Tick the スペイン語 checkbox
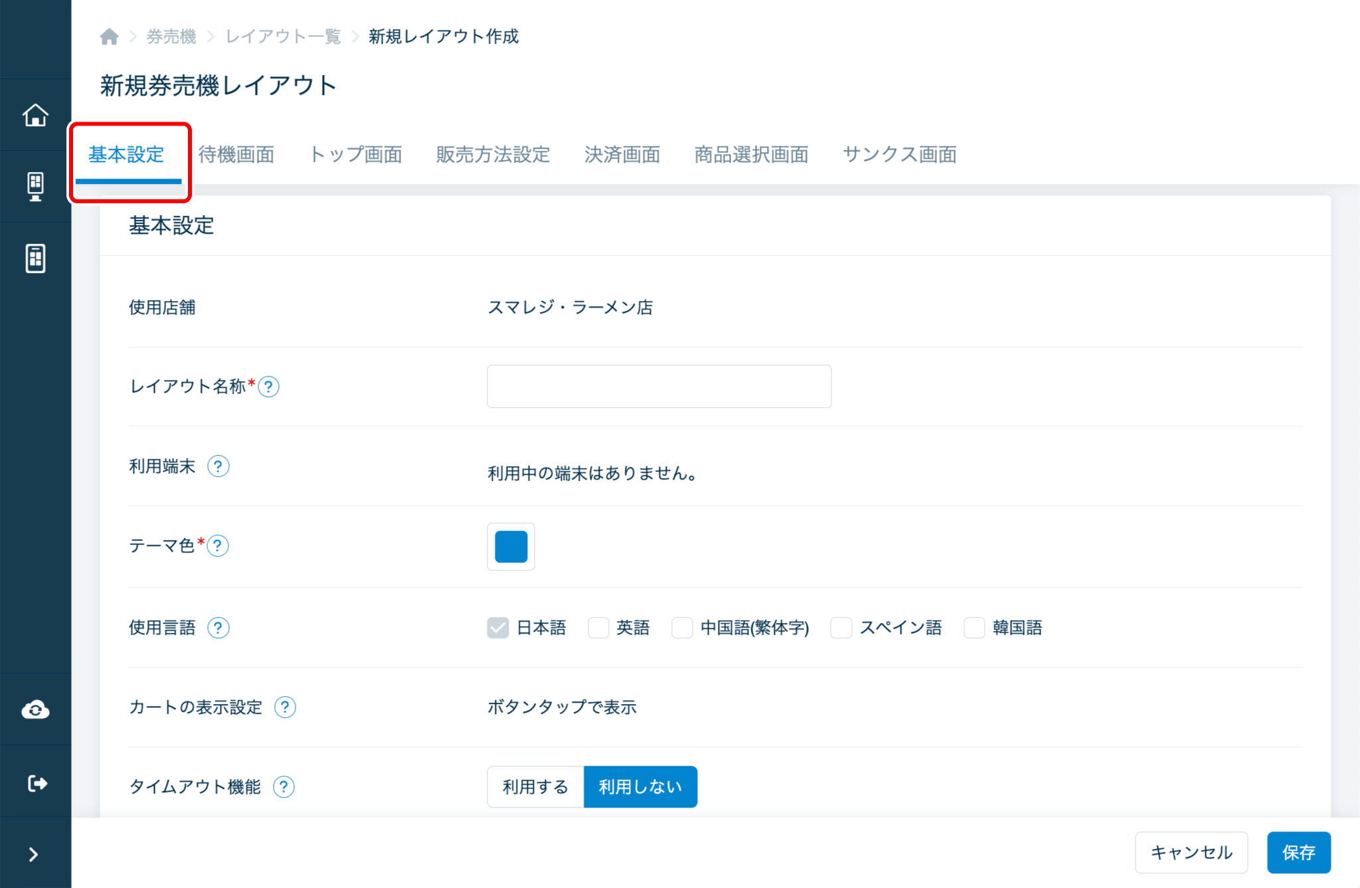This screenshot has height=888, width=1360. coord(841,628)
